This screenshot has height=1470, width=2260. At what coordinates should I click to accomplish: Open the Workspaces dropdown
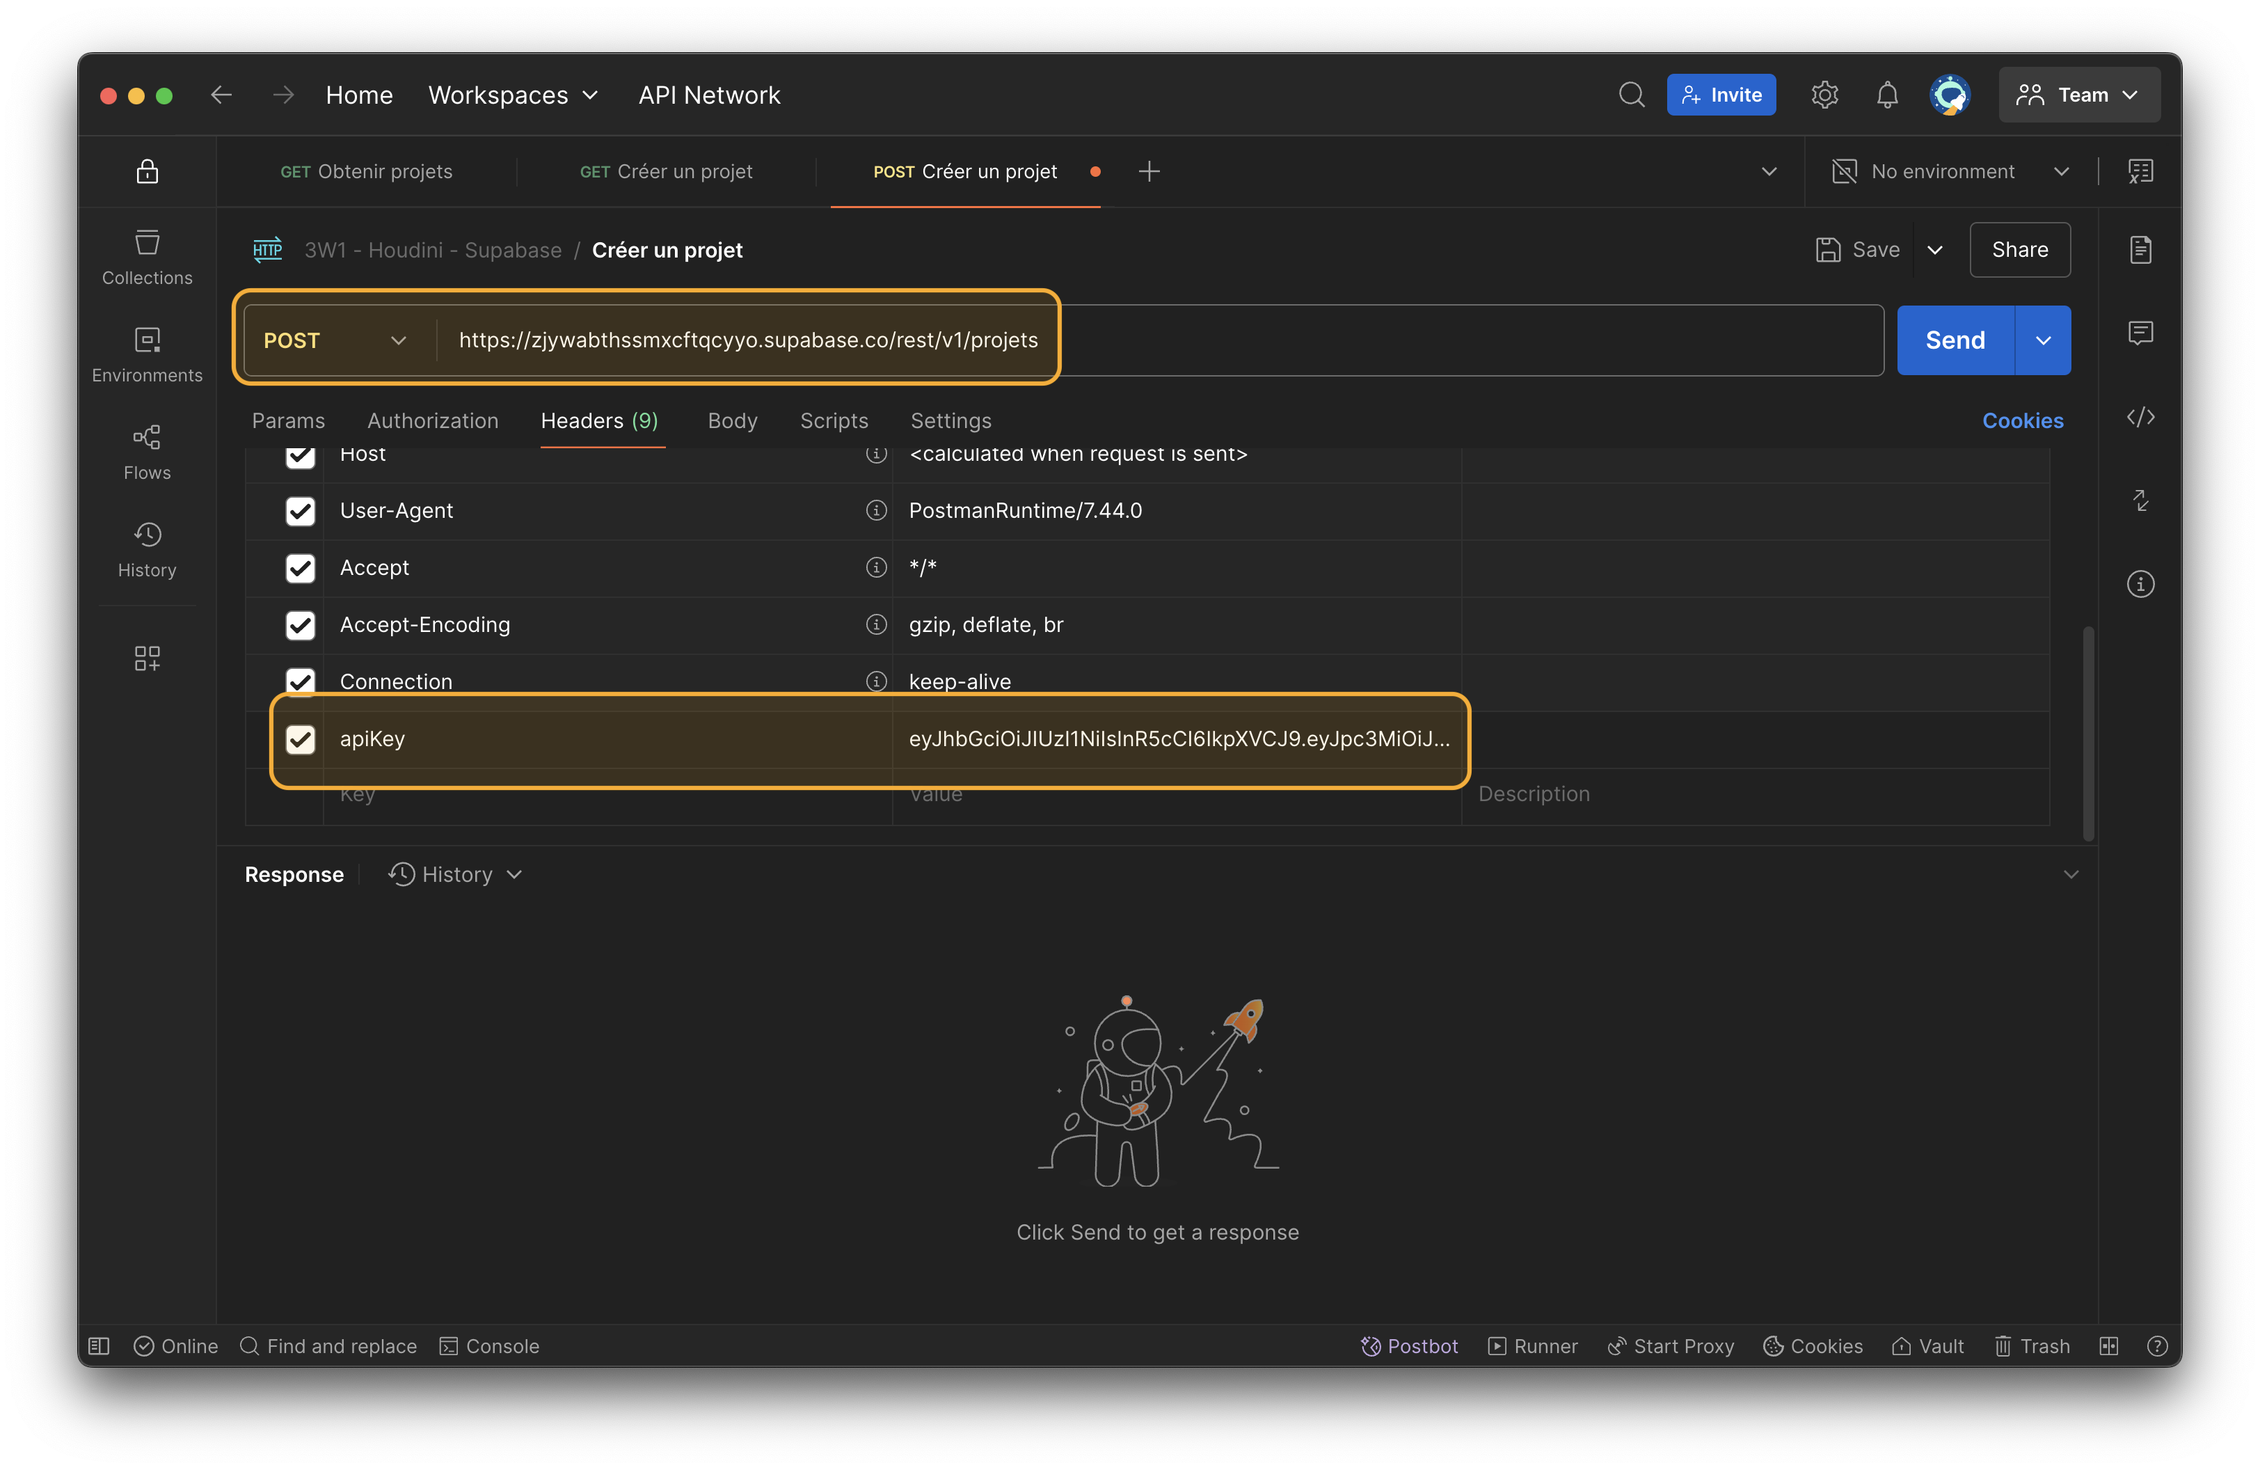click(x=513, y=95)
